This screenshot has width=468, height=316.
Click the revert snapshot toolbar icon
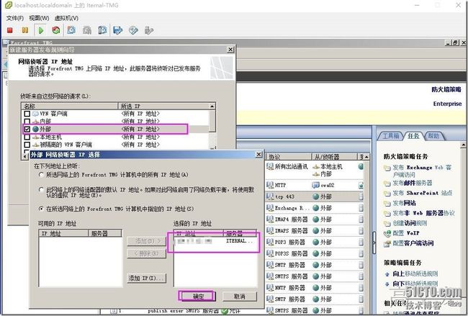pos(87,30)
